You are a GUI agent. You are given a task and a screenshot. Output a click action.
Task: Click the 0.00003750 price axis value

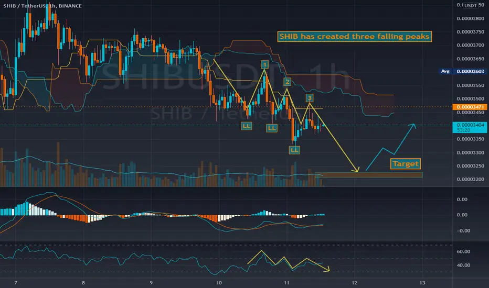[x=470, y=32]
